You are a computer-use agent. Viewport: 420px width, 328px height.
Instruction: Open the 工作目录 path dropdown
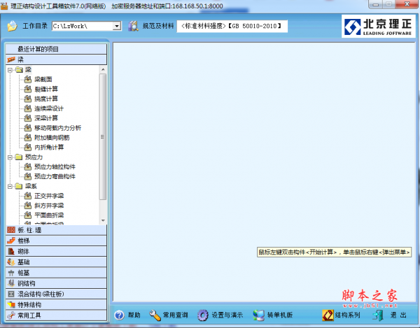[115, 27]
